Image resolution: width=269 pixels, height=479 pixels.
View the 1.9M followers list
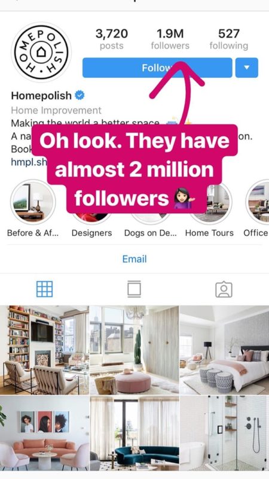(170, 39)
